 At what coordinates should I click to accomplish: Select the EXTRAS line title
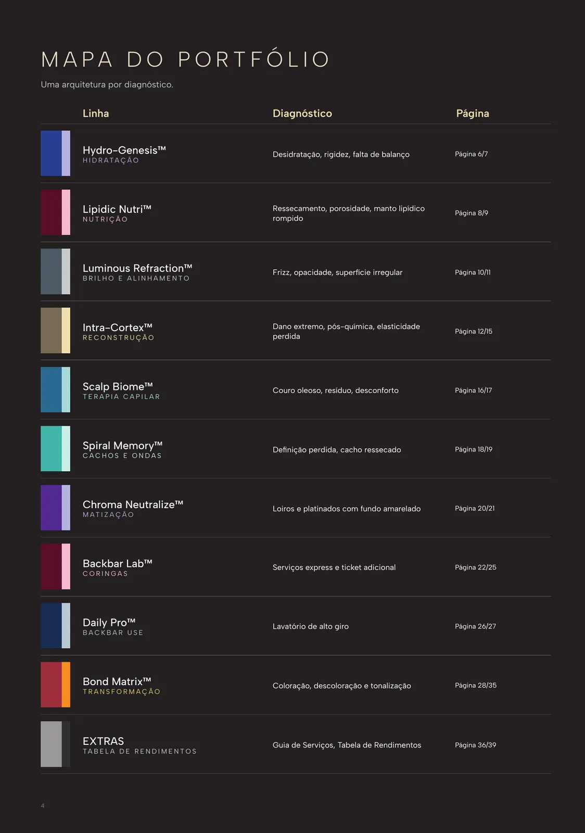(x=104, y=741)
